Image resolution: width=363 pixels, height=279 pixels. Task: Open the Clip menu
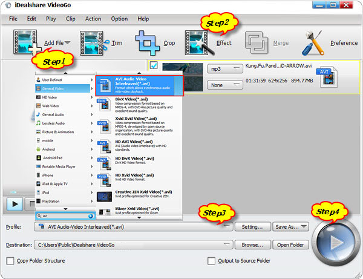71,19
